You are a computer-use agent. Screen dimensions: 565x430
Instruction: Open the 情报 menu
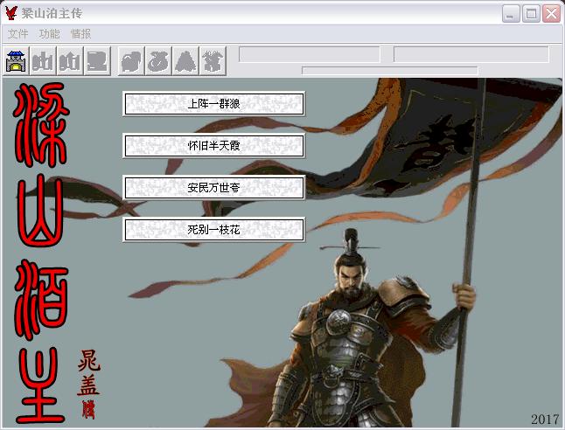coord(81,34)
